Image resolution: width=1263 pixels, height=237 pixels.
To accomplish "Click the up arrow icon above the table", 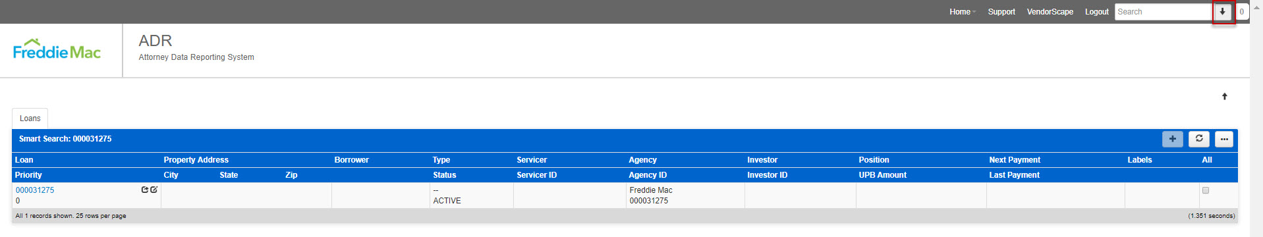I will point(1225,97).
